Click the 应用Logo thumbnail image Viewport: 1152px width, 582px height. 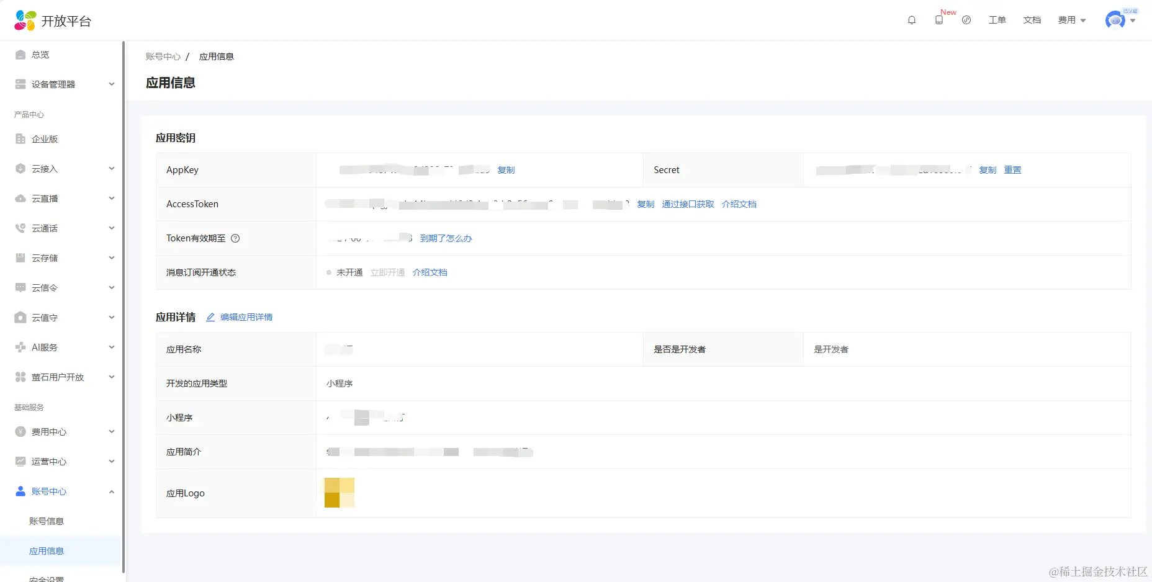click(x=340, y=493)
